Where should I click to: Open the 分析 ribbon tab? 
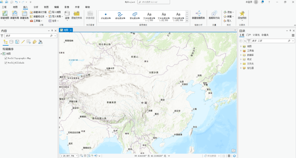36,7
